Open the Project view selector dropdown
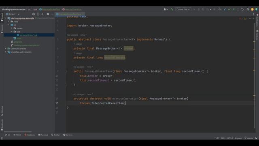The width and height of the screenshot is (259, 146). click(x=13, y=14)
